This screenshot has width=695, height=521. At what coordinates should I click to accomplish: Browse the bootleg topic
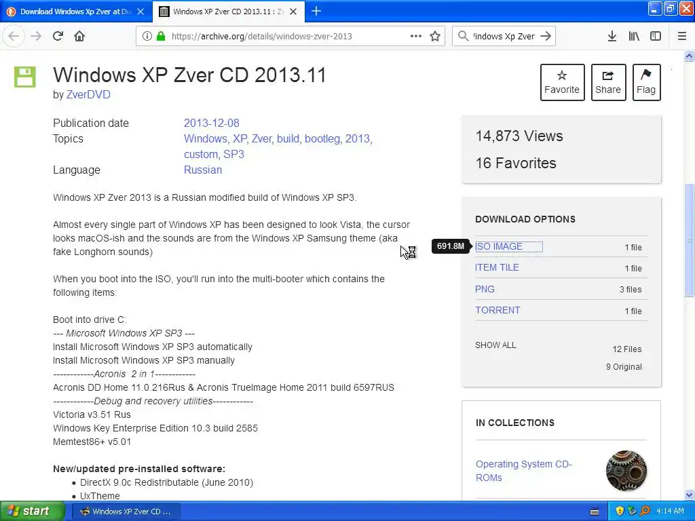pos(322,138)
